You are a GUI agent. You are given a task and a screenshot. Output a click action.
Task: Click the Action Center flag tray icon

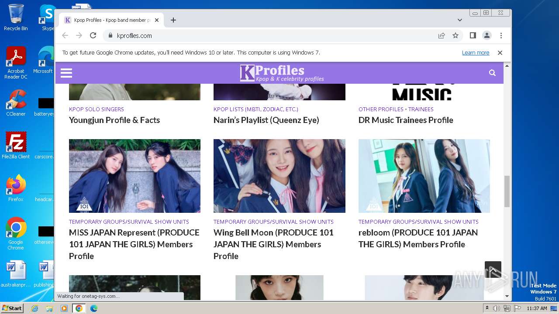click(518, 308)
